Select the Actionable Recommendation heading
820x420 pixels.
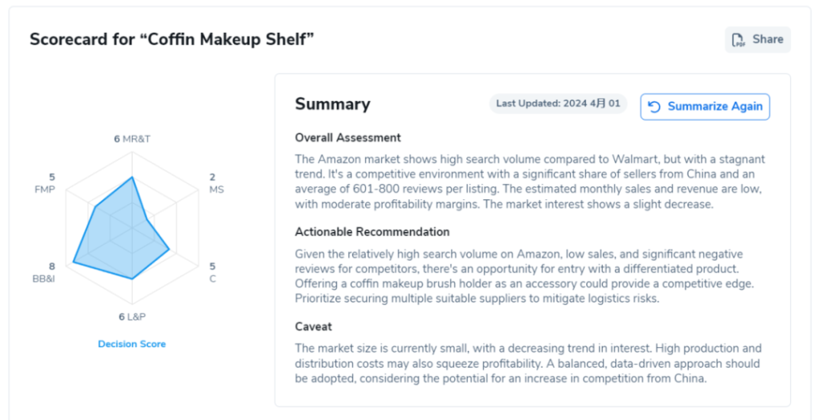coord(372,232)
